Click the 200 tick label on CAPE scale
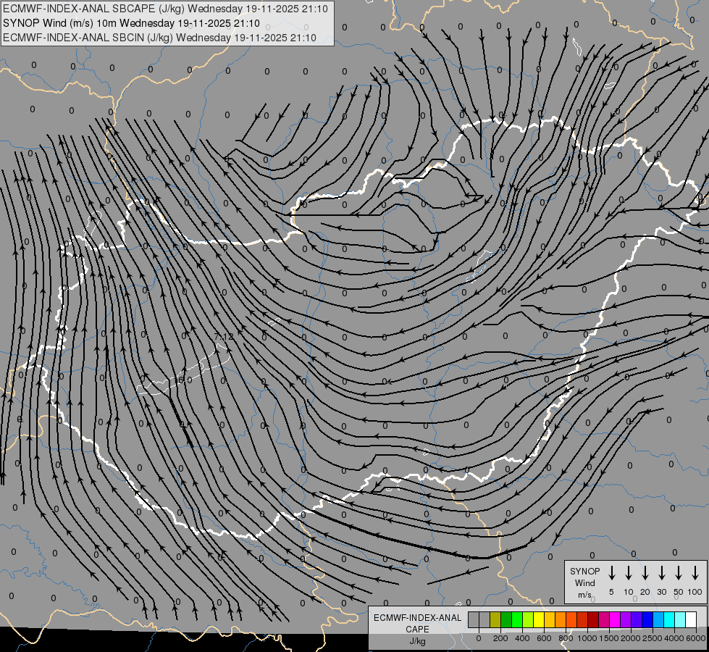The width and height of the screenshot is (709, 652). pyautogui.click(x=500, y=638)
